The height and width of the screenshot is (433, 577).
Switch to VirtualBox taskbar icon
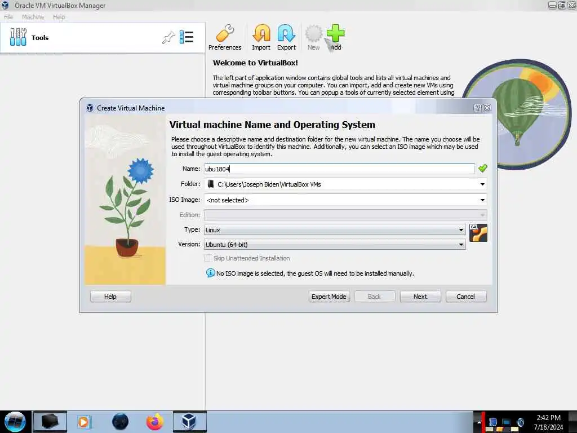(x=189, y=422)
